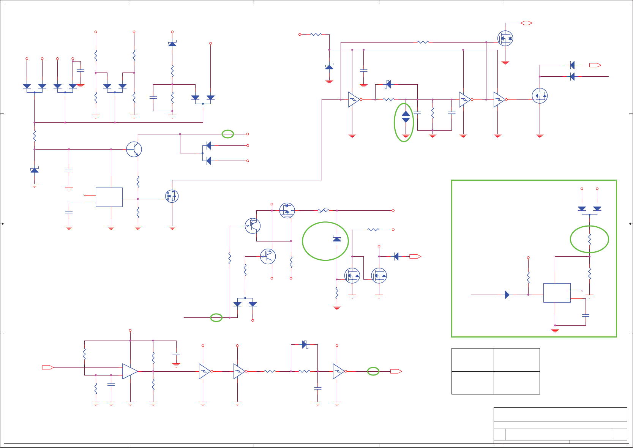Select the bidirectional TVS diode symbol

(406, 117)
